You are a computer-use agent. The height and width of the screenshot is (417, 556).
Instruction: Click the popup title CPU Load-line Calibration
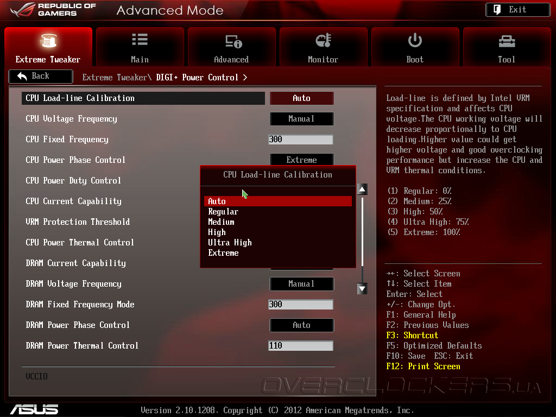click(x=277, y=174)
